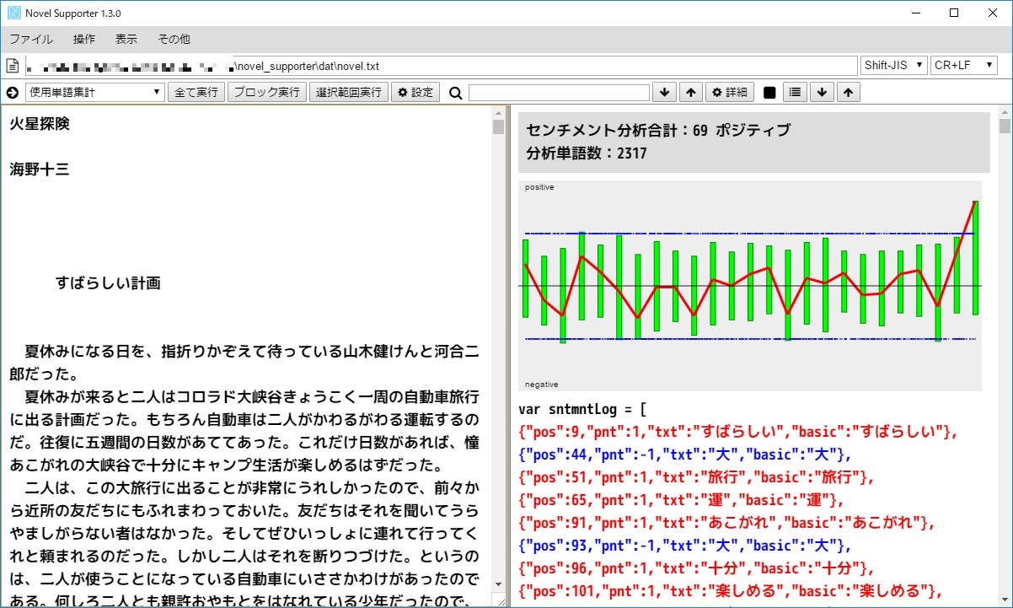Screen dimensions: 1013x608
Task: Open the 操作 menu
Action: (x=84, y=39)
